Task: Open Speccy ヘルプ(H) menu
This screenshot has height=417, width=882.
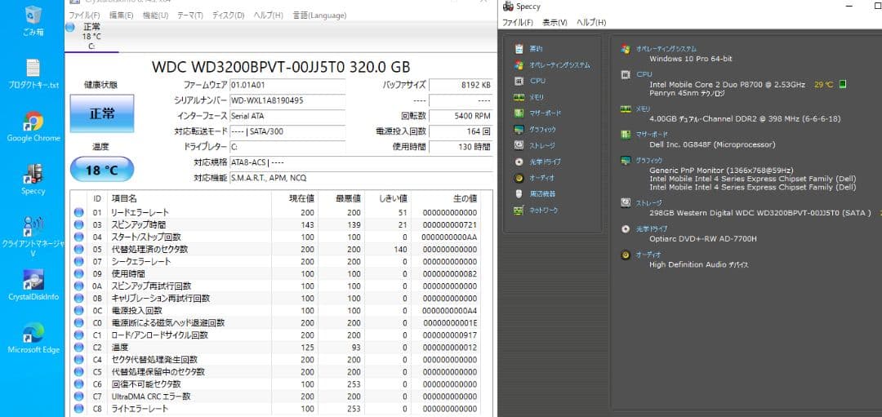Action: tap(592, 23)
